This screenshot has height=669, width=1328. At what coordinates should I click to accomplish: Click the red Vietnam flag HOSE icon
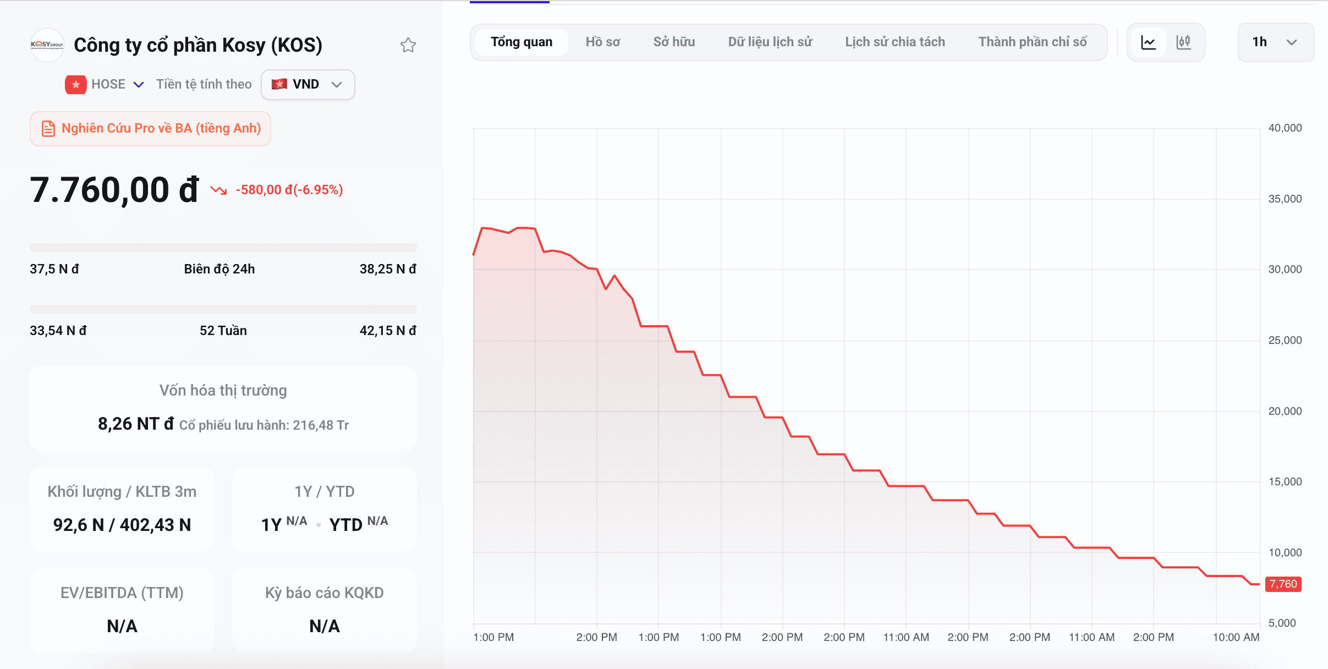[x=76, y=84]
